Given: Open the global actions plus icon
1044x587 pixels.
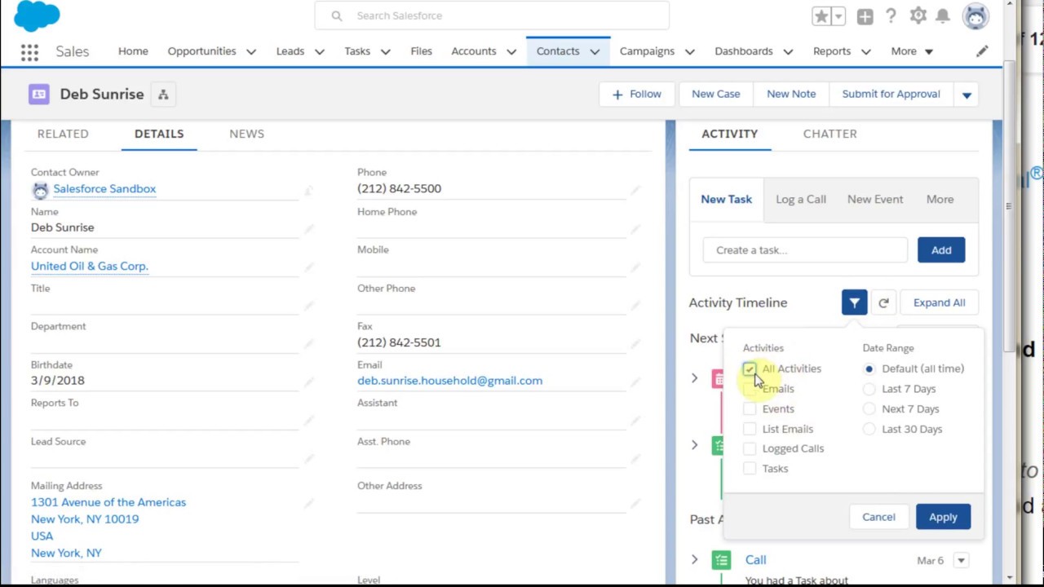Looking at the screenshot, I should (865, 16).
